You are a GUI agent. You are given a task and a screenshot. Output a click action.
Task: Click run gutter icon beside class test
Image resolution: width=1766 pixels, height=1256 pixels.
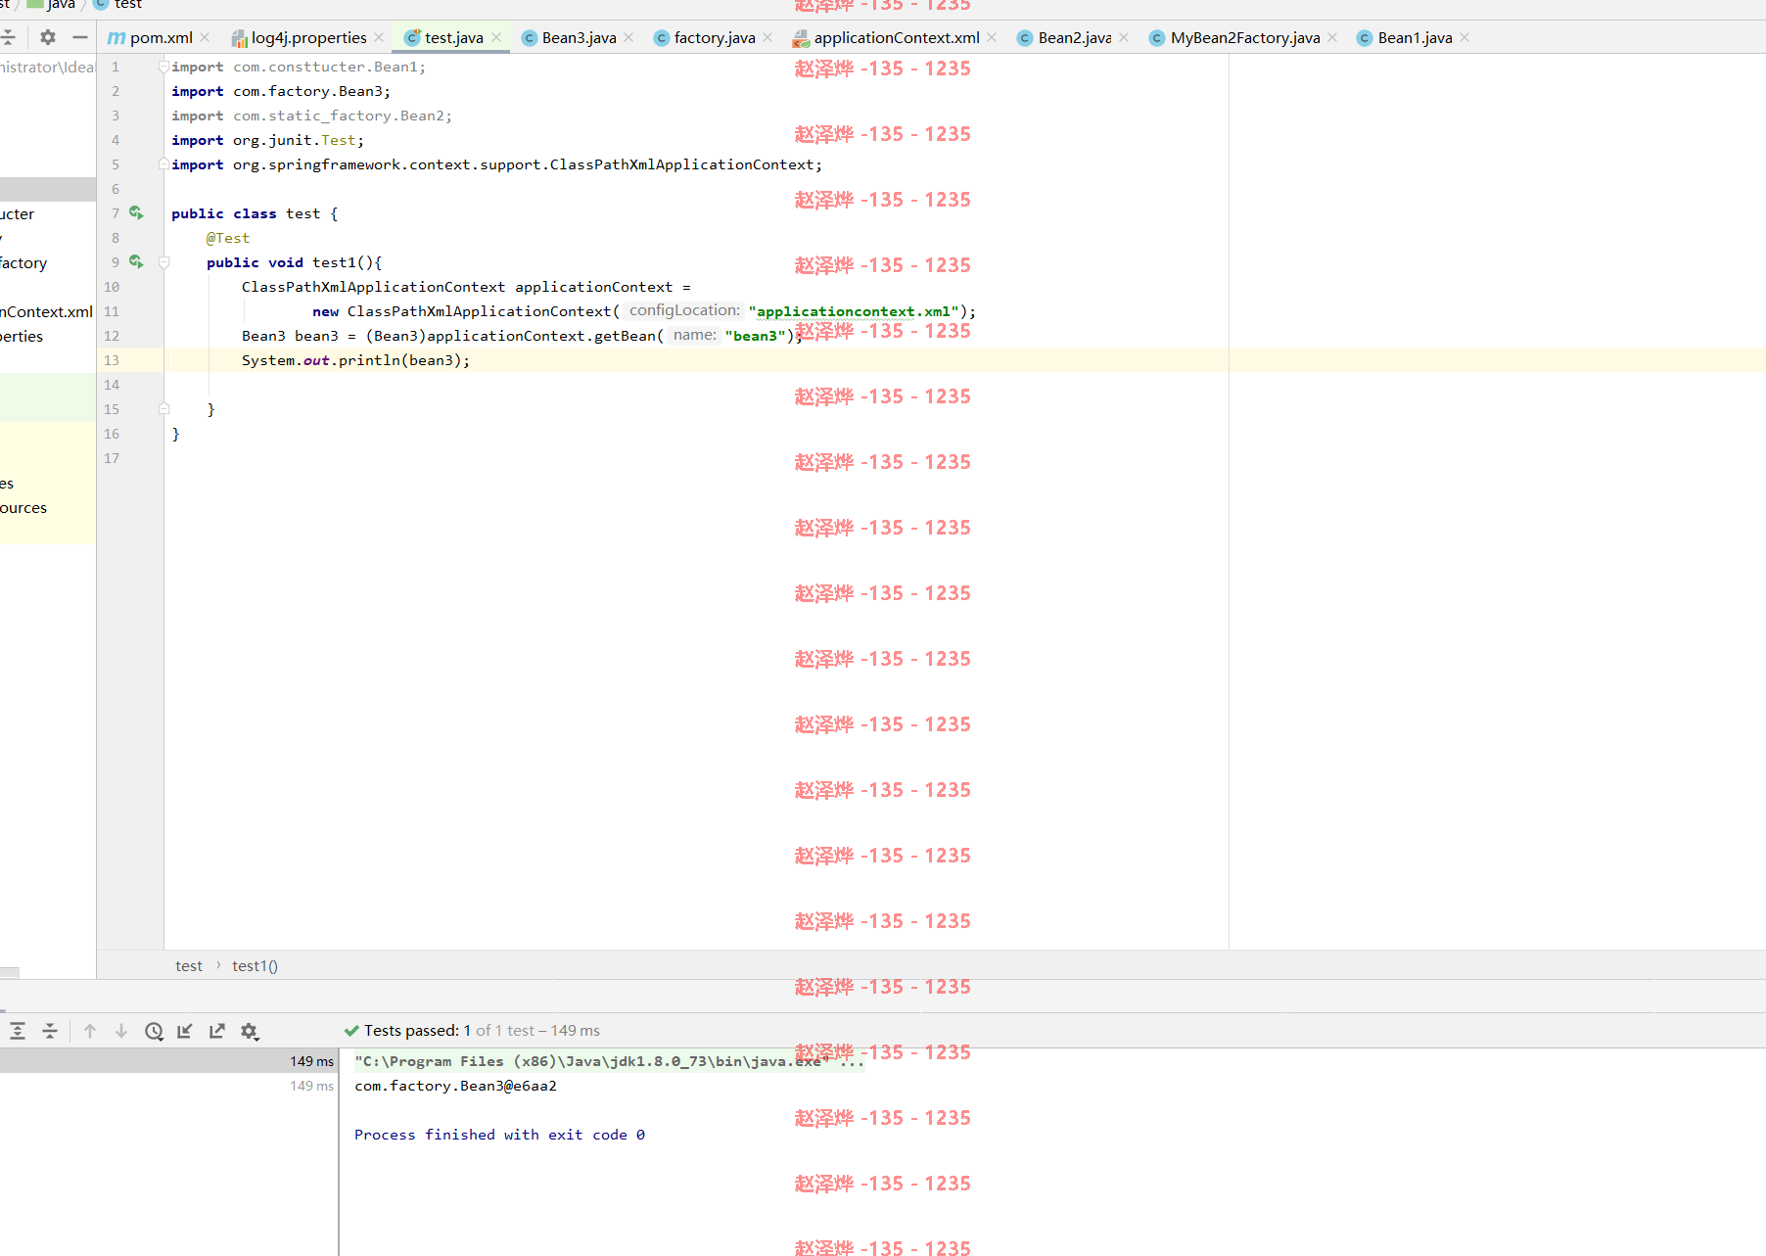click(136, 212)
